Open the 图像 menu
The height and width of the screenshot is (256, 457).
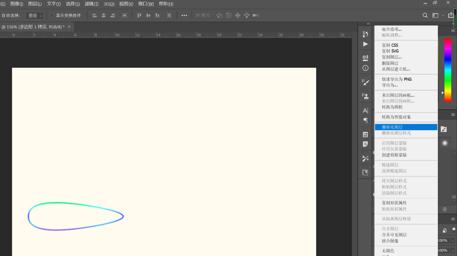pyautogui.click(x=17, y=4)
